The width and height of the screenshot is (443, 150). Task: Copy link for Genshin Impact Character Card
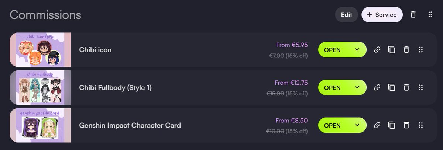click(x=377, y=125)
